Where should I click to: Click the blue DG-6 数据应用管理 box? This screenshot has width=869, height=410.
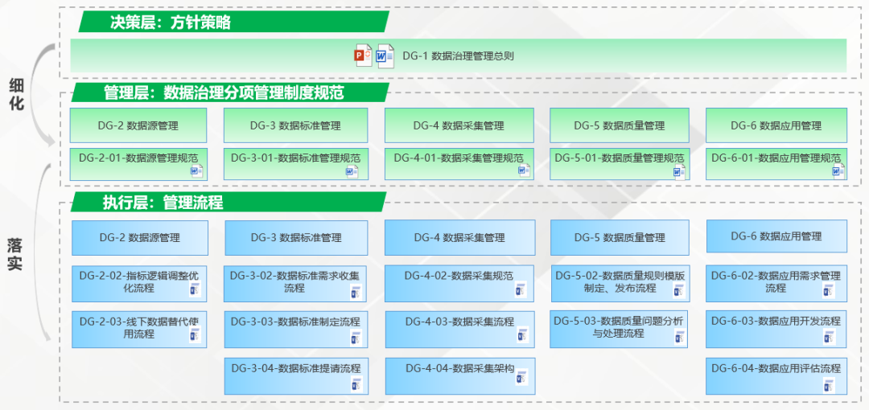click(776, 236)
